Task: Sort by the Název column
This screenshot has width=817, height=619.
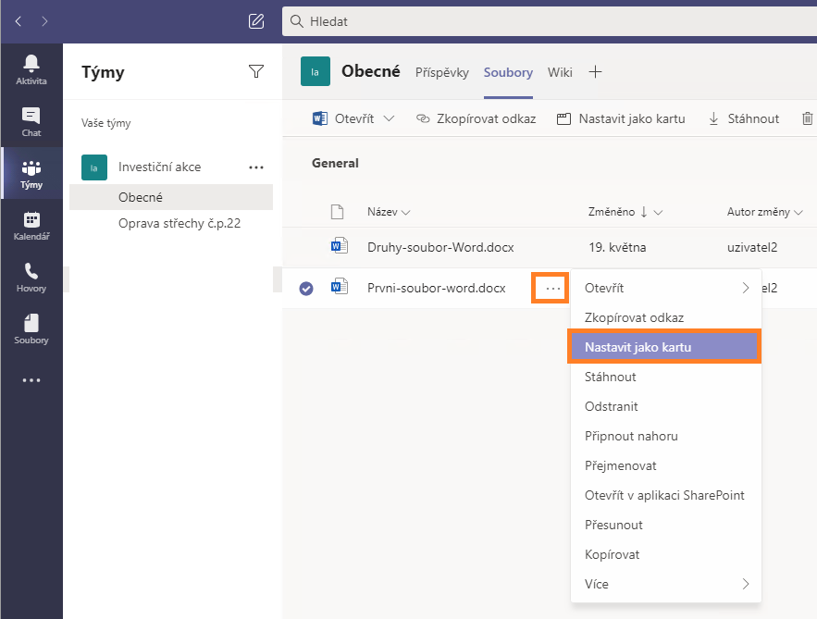Action: [389, 212]
